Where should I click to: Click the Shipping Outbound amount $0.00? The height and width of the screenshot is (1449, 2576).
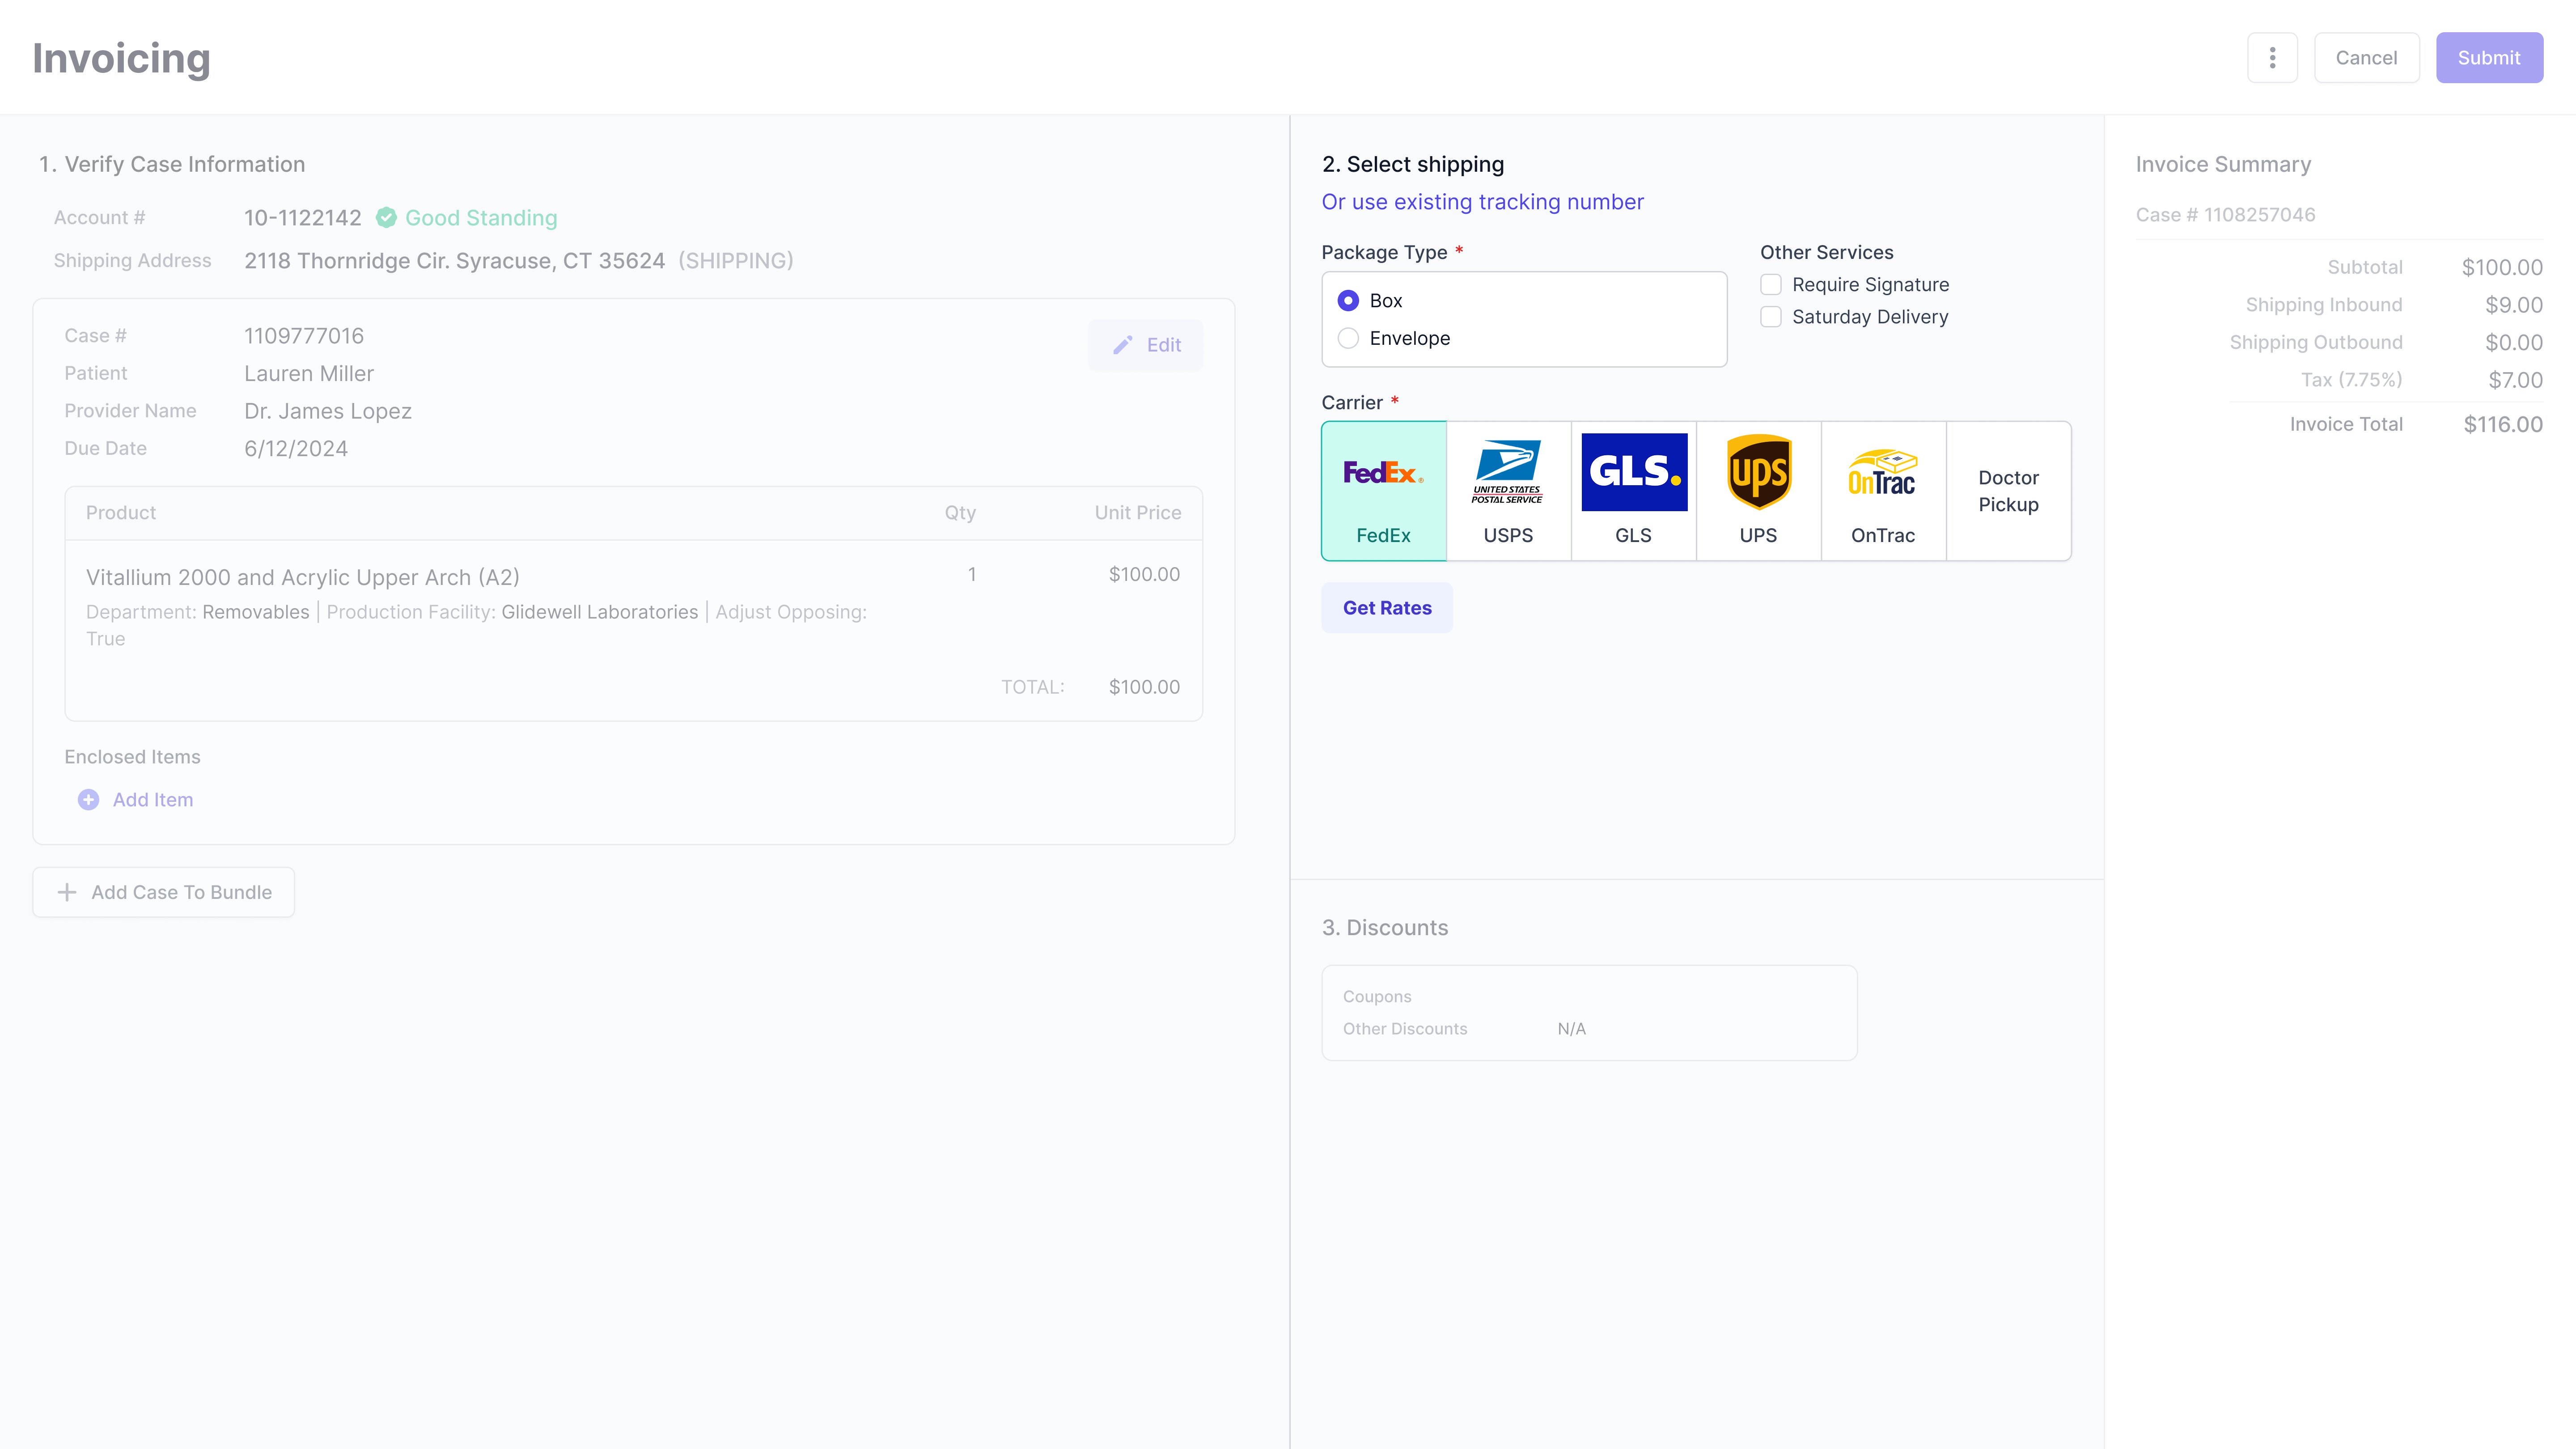[2514, 343]
